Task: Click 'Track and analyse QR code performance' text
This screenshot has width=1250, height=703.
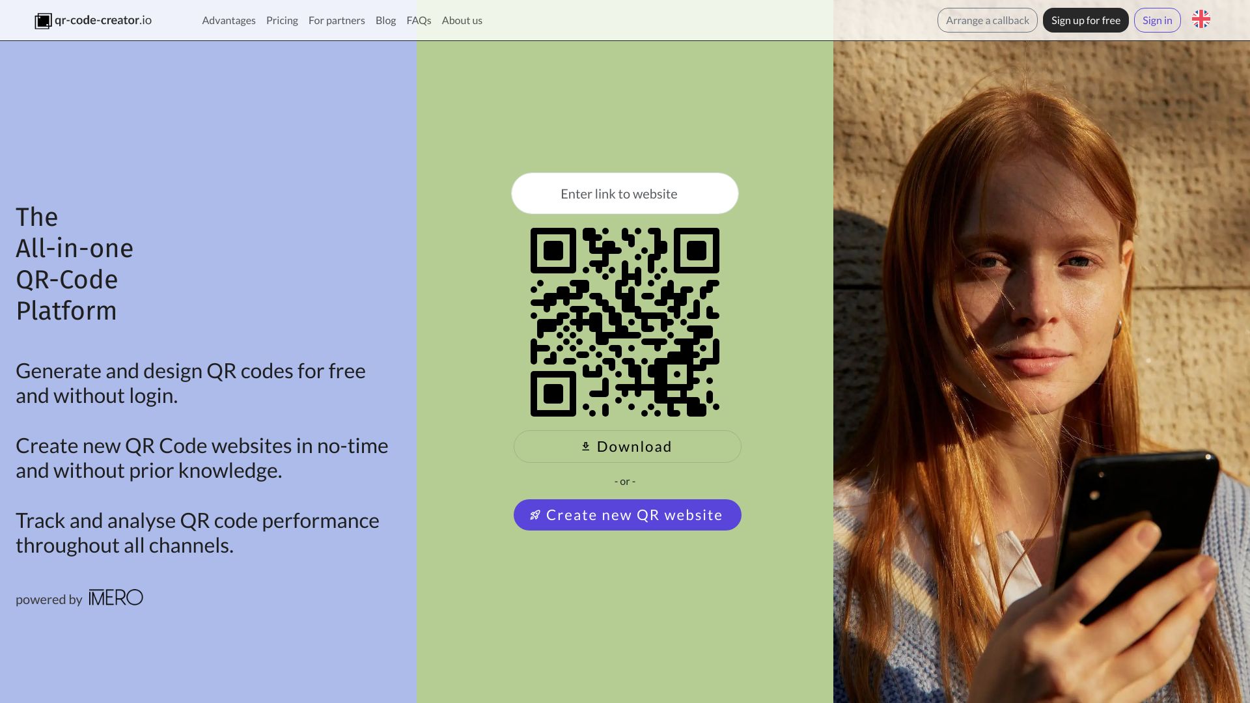Action: pos(197,521)
